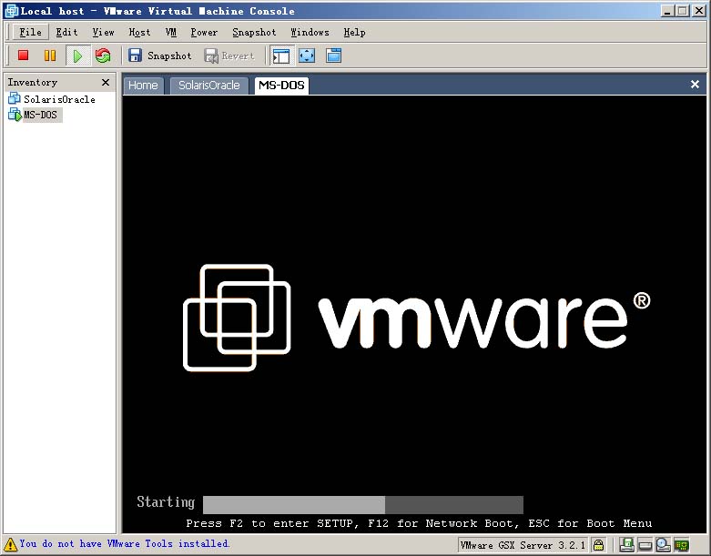Click the VMware console title bar icon
This screenshot has height=556, width=711.
(11, 10)
